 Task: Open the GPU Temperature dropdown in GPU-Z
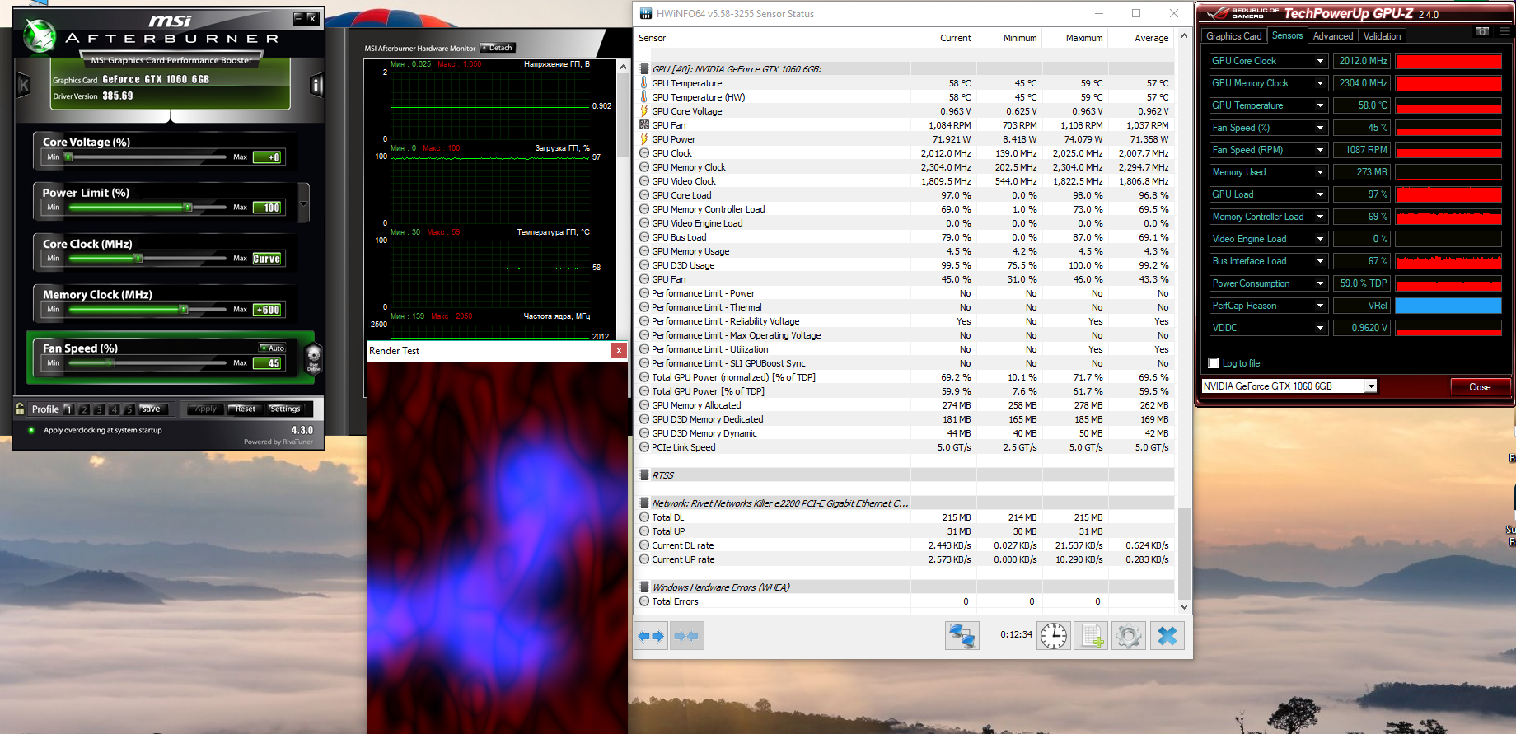1320,105
